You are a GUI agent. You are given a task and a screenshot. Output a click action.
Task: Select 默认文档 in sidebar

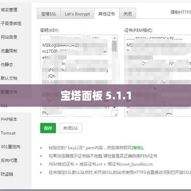9,78
